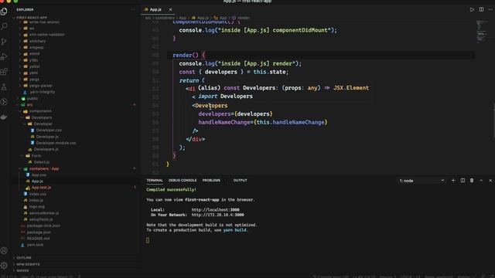The width and height of the screenshot is (495, 278).
Task: Open the Accounts icon in activity bar
Action: (4, 250)
